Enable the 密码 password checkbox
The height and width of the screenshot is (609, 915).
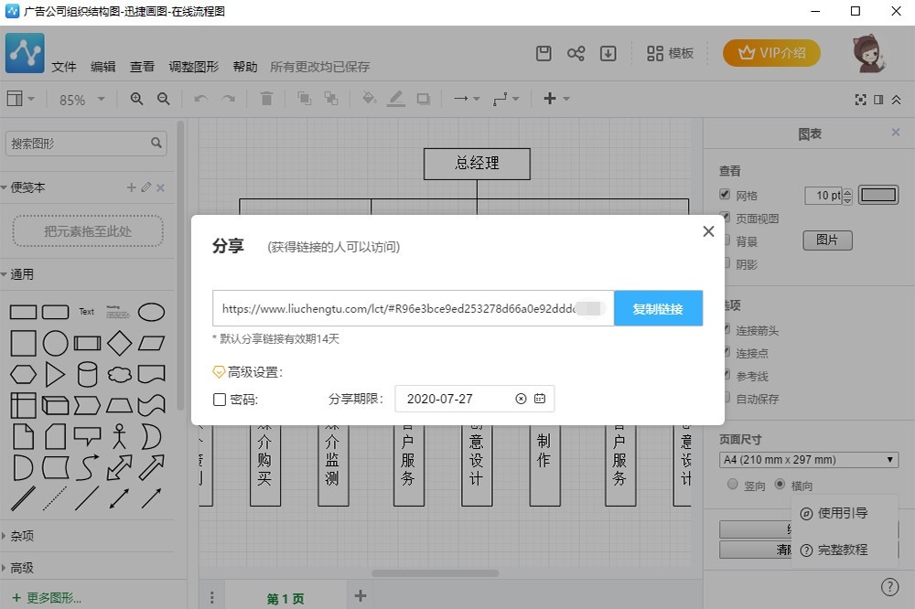(x=220, y=400)
